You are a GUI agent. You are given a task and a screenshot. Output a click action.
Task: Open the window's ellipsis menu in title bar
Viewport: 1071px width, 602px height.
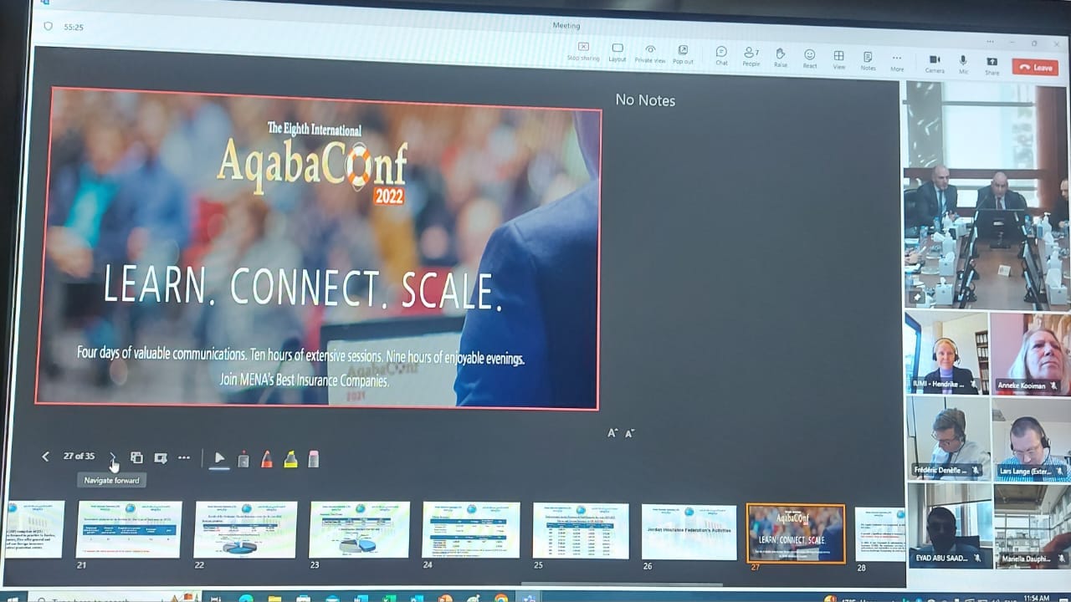991,41
